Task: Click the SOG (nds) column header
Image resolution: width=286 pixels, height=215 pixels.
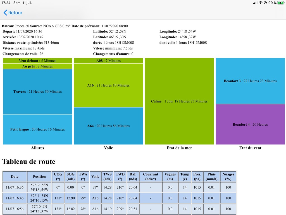Action: point(71,177)
